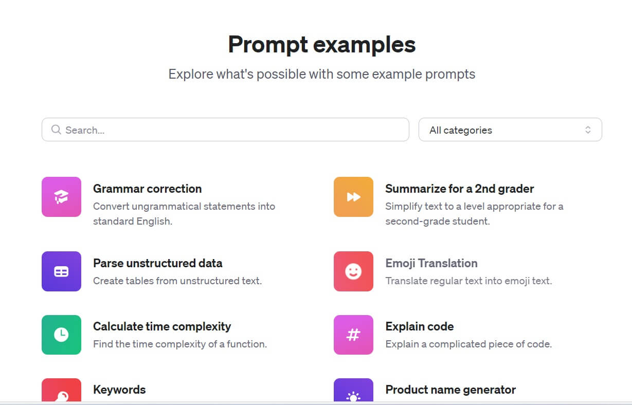Select the orange fast-forward Summarize icon
The width and height of the screenshot is (632, 405).
[353, 197]
